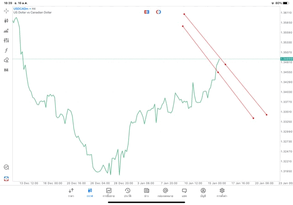Tap the green current price label 1.34899
This screenshot has height=205, width=293.
pos(286,59)
